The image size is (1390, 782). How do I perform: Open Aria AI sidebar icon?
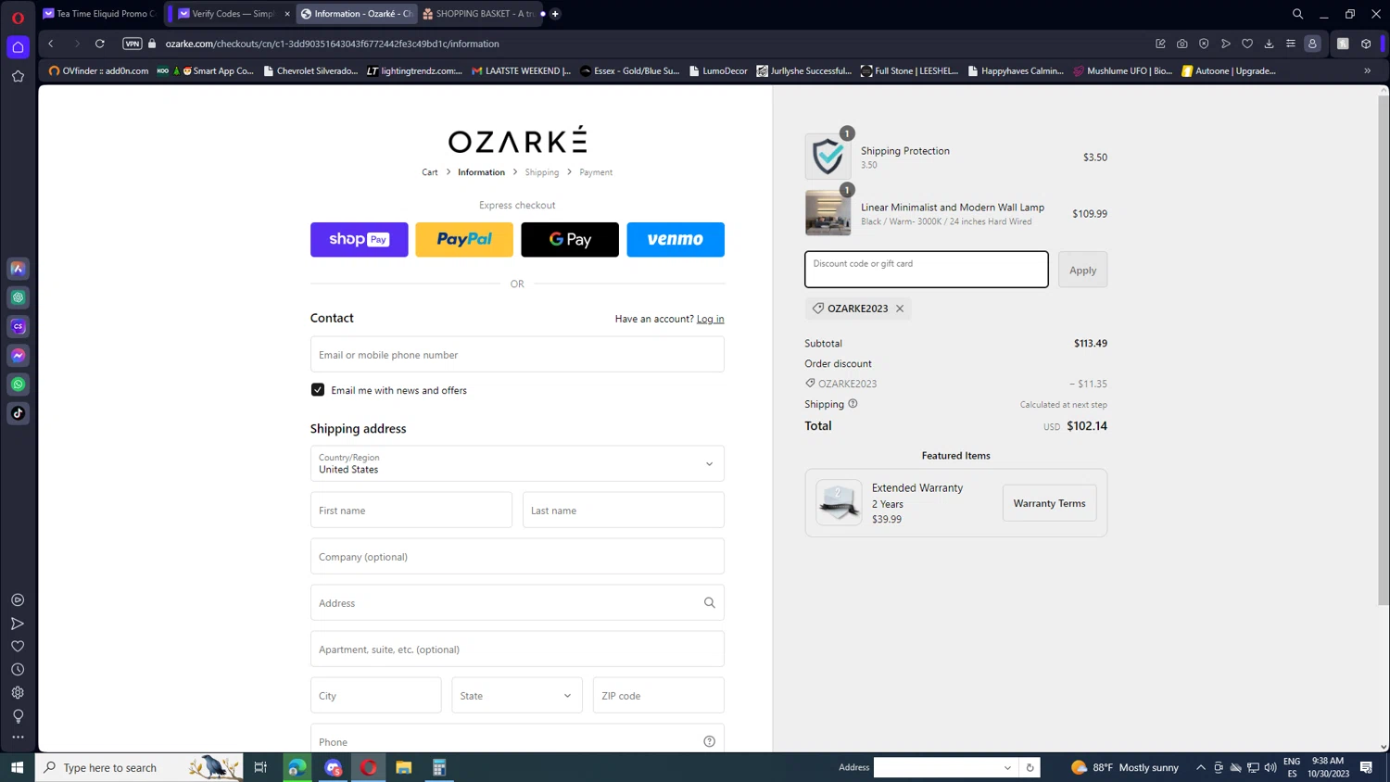coord(18,269)
